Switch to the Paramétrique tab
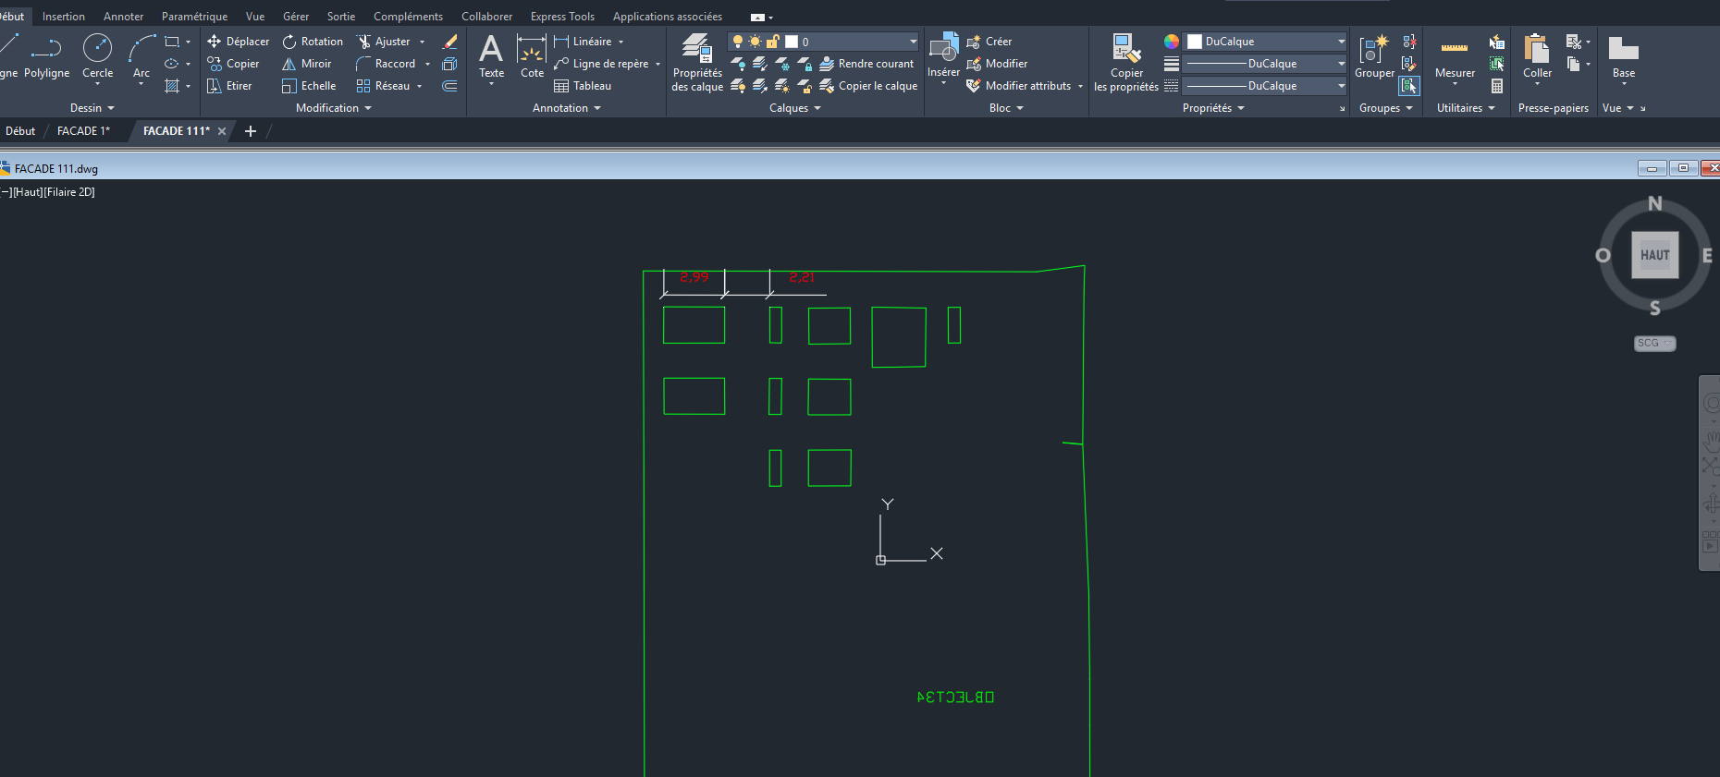The height and width of the screenshot is (777, 1720). [x=194, y=17]
